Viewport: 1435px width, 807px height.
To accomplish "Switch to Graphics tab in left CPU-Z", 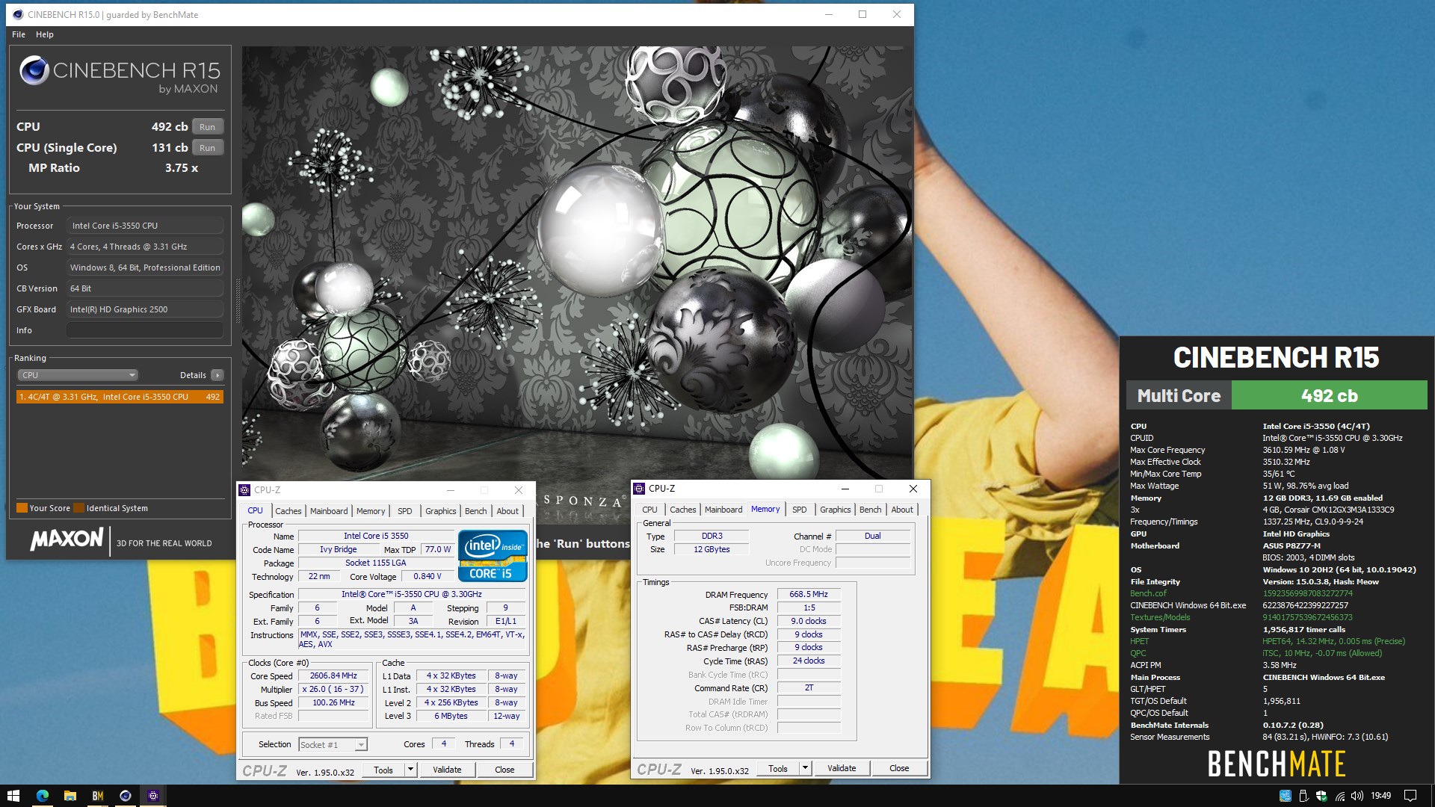I will click(440, 511).
